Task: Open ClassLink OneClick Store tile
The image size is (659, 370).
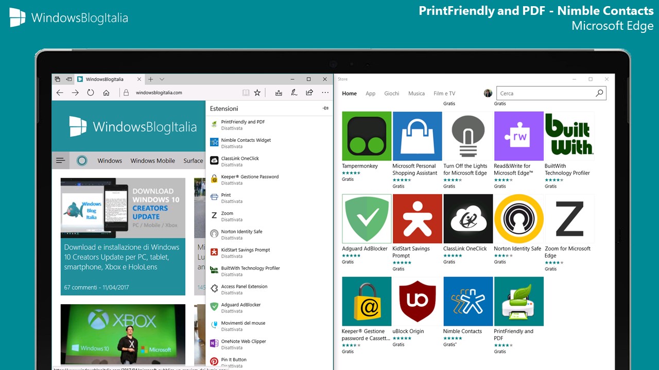Action: pyautogui.click(x=467, y=229)
